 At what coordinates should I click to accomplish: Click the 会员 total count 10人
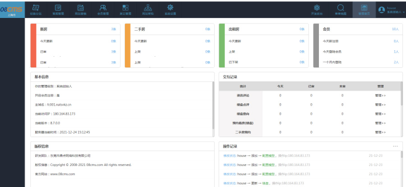[x=395, y=29]
